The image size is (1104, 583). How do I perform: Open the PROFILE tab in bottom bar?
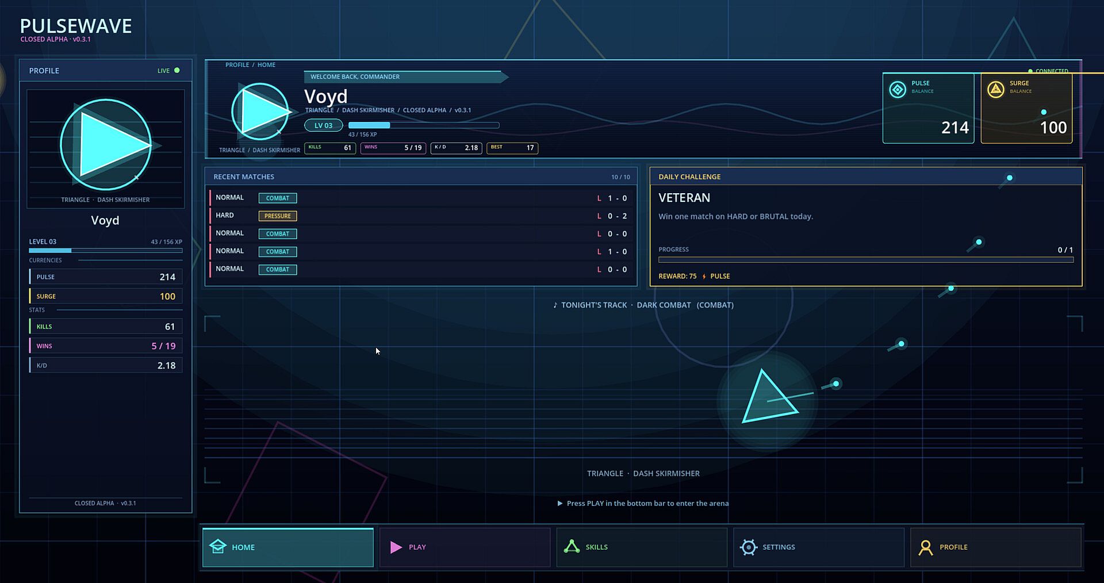pos(996,547)
